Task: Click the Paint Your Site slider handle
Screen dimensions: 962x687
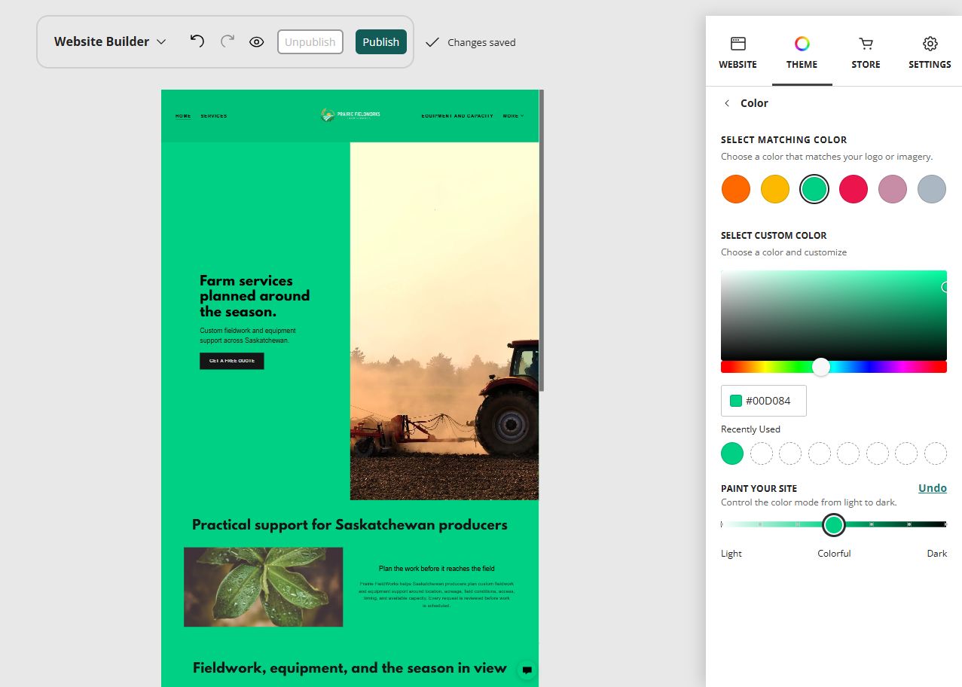Action: [x=834, y=525]
